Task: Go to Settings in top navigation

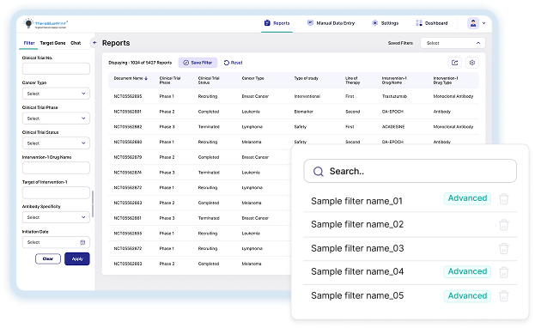Action: point(386,23)
